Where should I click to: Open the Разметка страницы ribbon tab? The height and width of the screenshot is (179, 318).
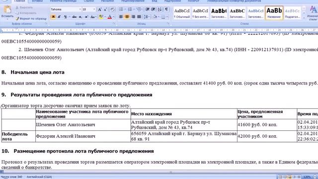coord(63,1)
